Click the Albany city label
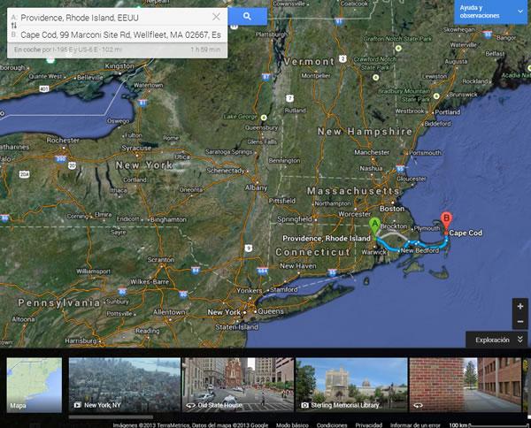531x428 pixels. click(256, 187)
